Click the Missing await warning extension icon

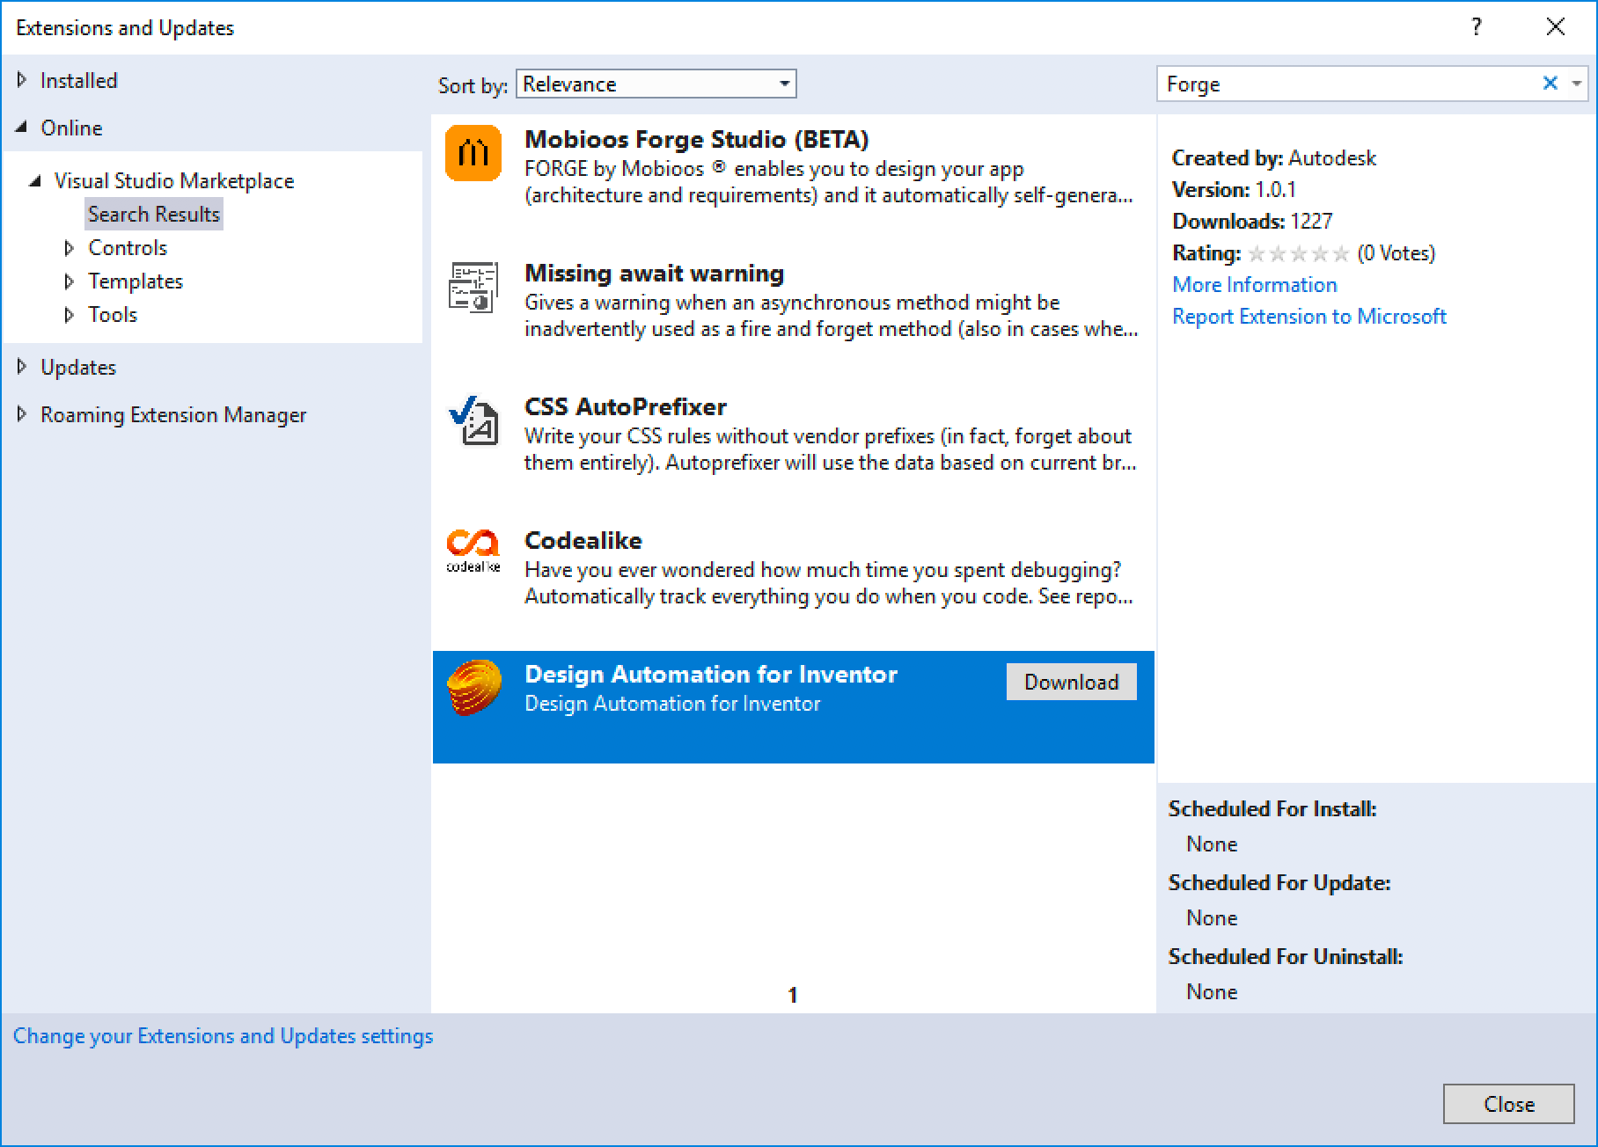[x=473, y=287]
